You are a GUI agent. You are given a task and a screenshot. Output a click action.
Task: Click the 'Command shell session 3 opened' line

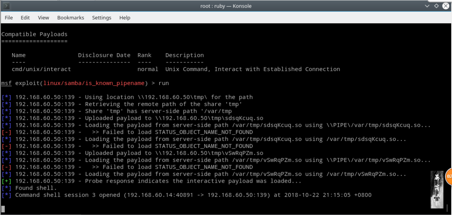tap(187, 195)
